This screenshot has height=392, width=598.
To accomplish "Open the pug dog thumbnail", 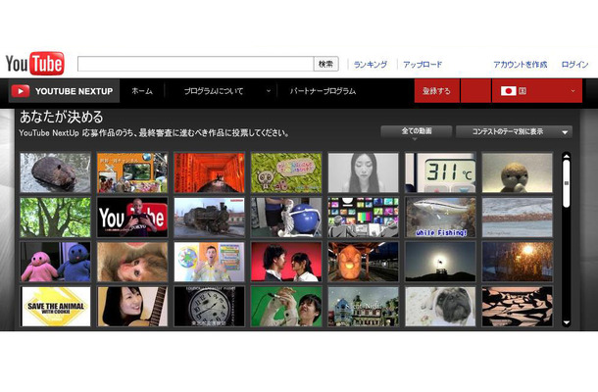I will pos(440,307).
